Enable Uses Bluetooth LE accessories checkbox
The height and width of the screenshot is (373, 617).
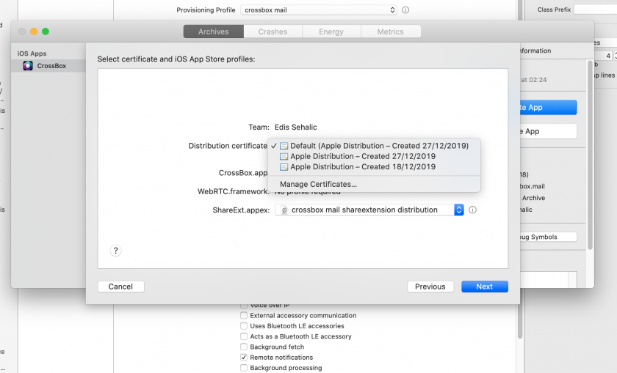click(x=244, y=326)
